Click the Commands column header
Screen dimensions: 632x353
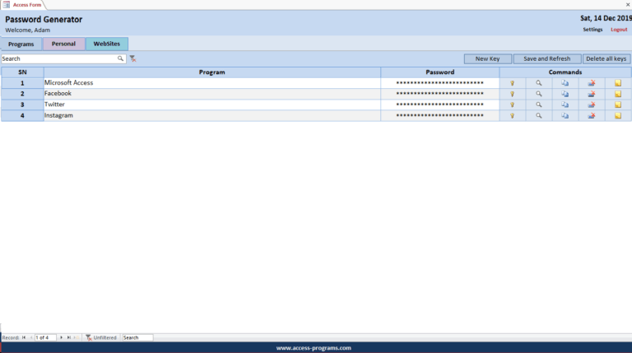(x=565, y=72)
